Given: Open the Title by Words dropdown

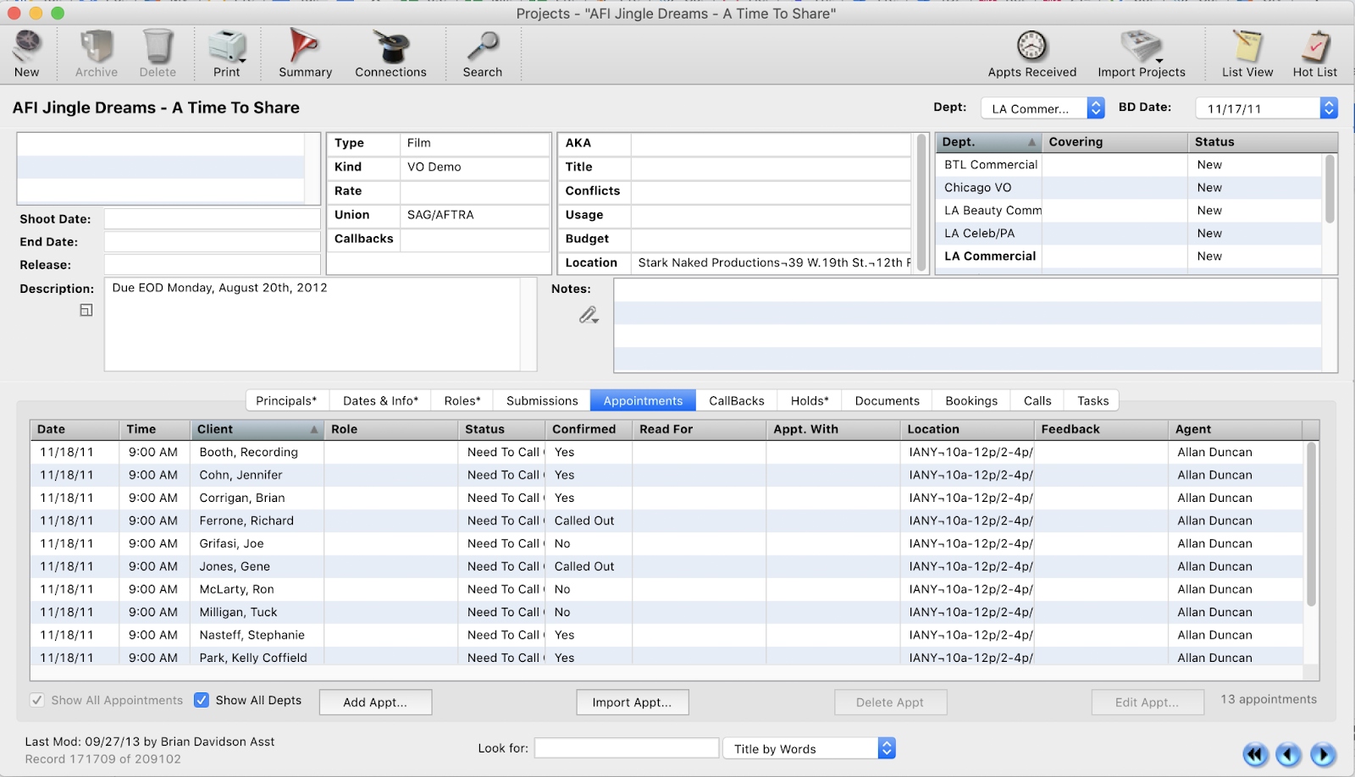Looking at the screenshot, I should [x=886, y=748].
